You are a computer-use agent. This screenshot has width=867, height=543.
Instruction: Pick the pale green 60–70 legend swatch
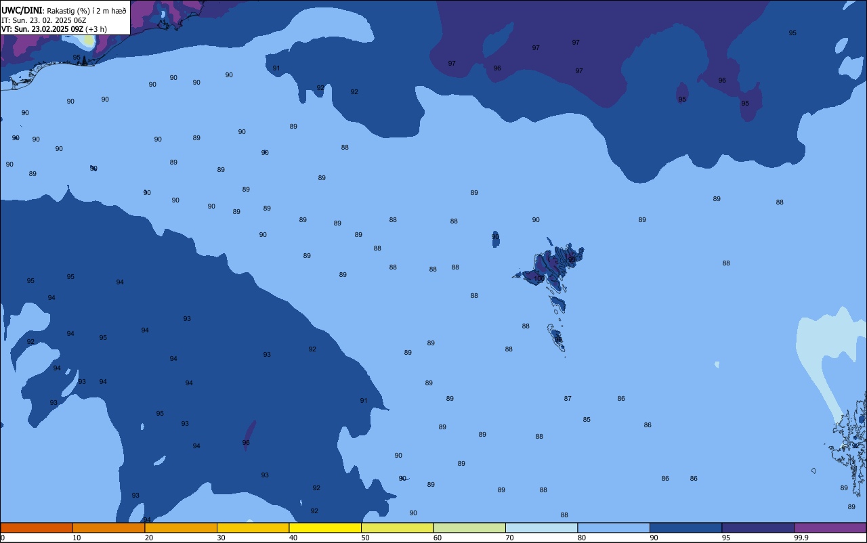pos(469,527)
